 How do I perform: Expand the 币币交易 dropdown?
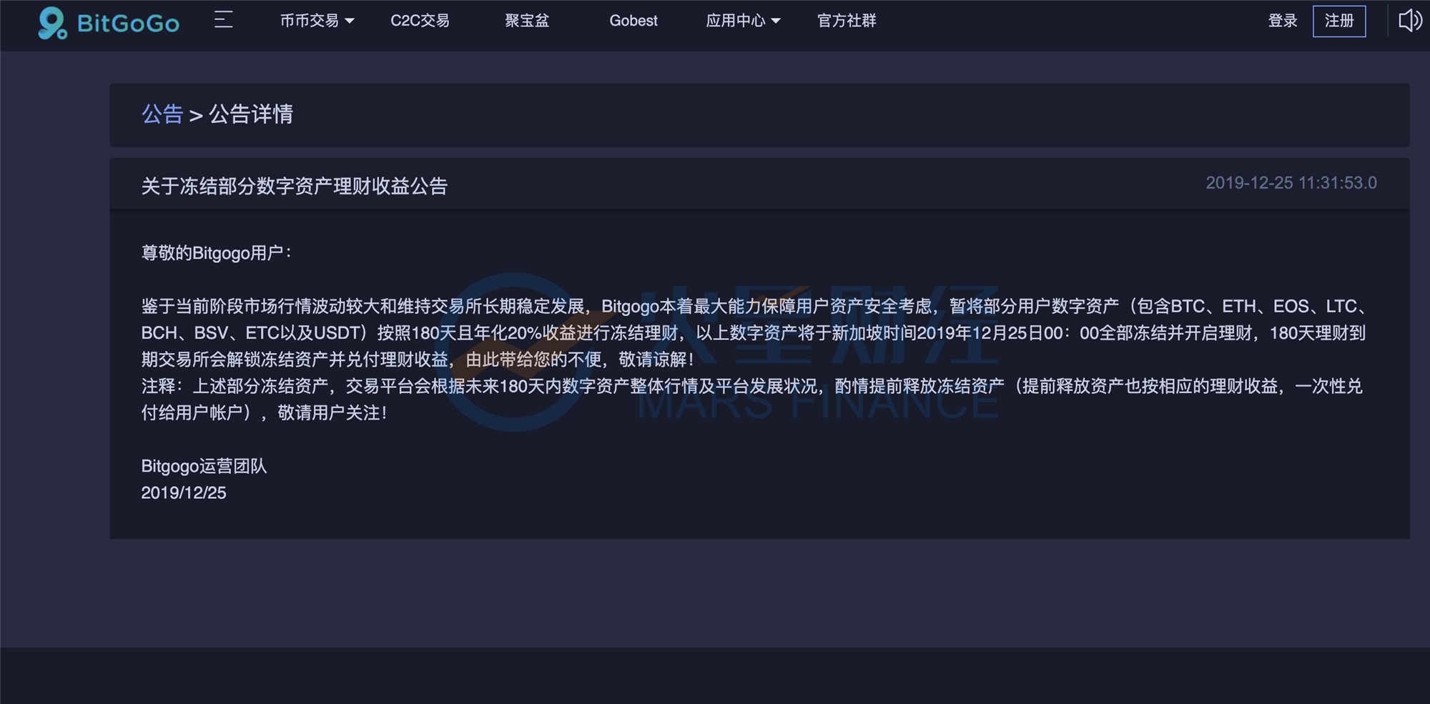pos(317,21)
